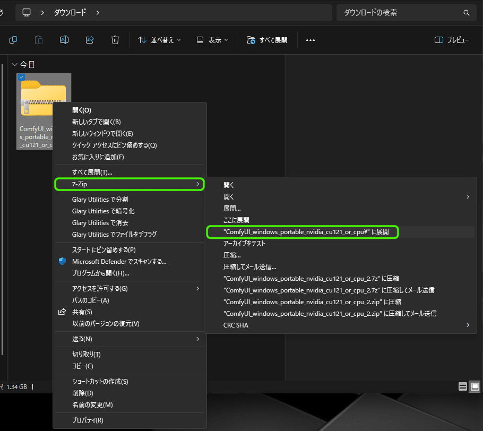Choose 圧縮してメール送信...
The image size is (483, 431).
[340, 267]
